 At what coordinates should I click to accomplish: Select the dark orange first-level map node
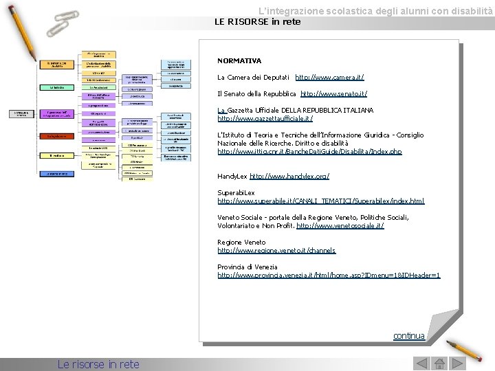click(57, 65)
